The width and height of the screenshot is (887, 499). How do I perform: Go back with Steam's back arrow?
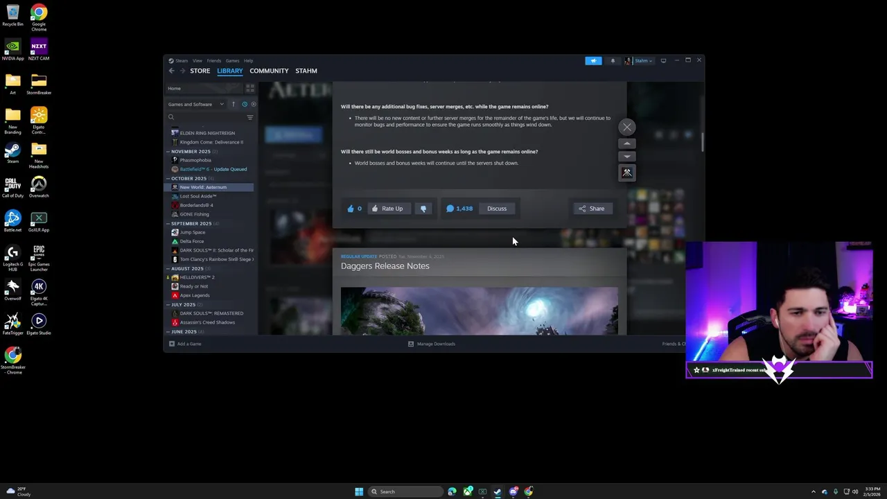[x=171, y=71]
